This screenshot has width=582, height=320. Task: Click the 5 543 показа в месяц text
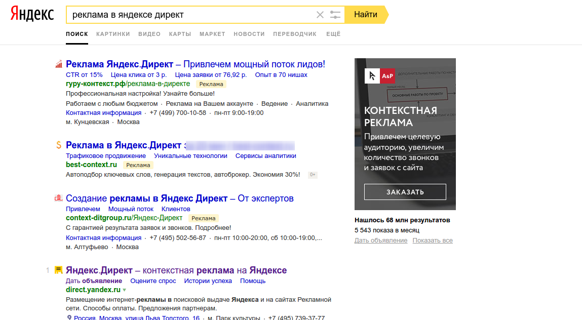click(387, 230)
